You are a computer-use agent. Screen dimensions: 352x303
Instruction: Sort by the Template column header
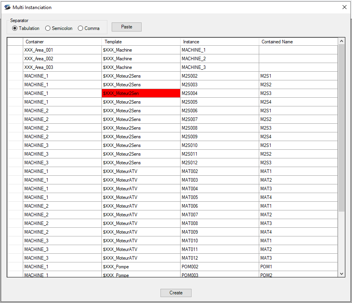pos(141,42)
